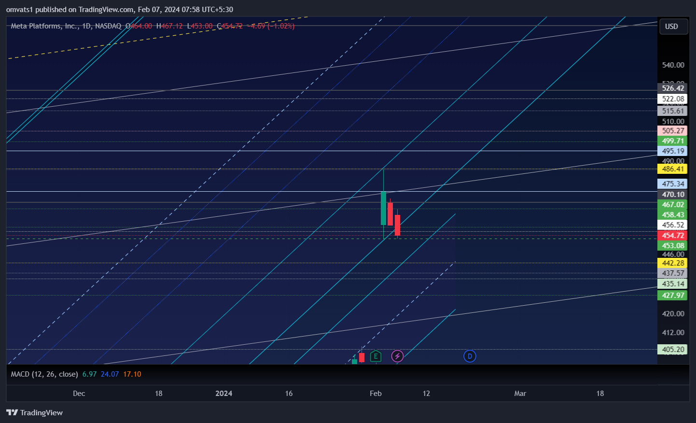Viewport: 696px width, 423px height.
Task: Click the 526.42 price label
Action: (x=672, y=88)
